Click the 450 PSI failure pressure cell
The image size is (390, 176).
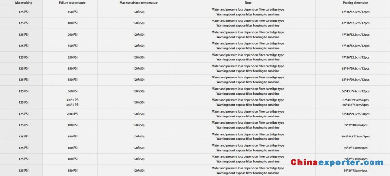pyautogui.click(x=72, y=12)
